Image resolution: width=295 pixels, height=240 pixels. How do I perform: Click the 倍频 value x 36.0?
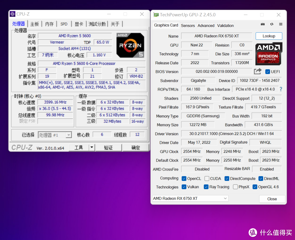55,108
